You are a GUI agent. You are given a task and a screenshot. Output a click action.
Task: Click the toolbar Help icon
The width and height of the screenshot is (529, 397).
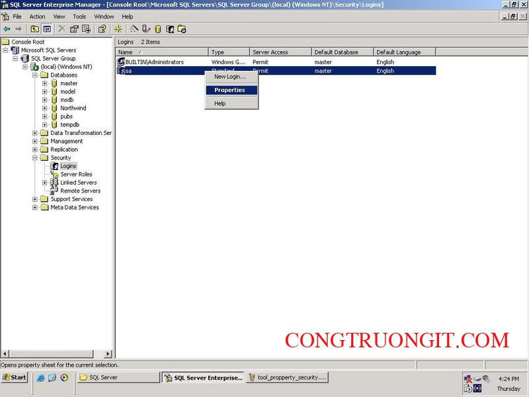pyautogui.click(x=102, y=29)
